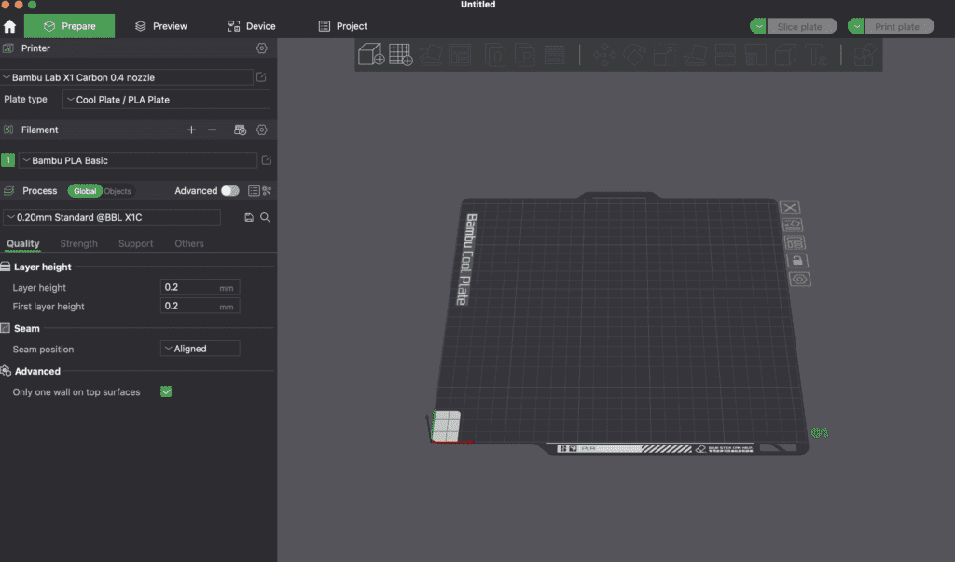Image resolution: width=955 pixels, height=562 pixels.
Task: Select the Cut tool in toolbar
Action: pos(725,55)
